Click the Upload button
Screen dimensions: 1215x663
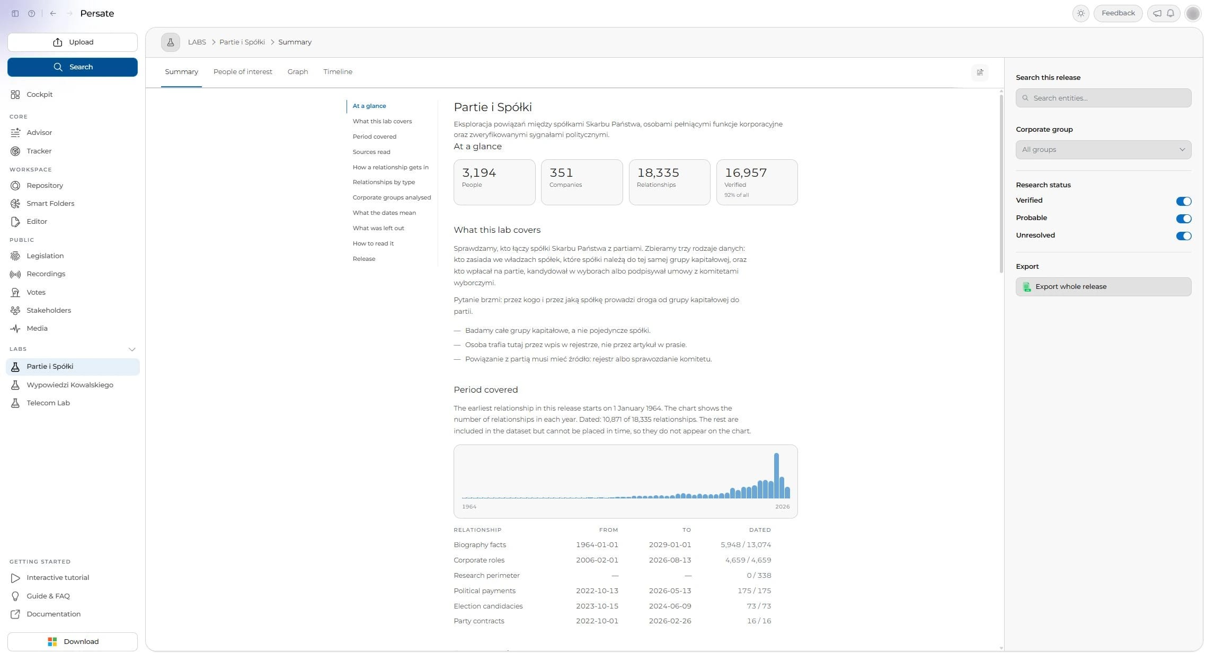(x=73, y=42)
